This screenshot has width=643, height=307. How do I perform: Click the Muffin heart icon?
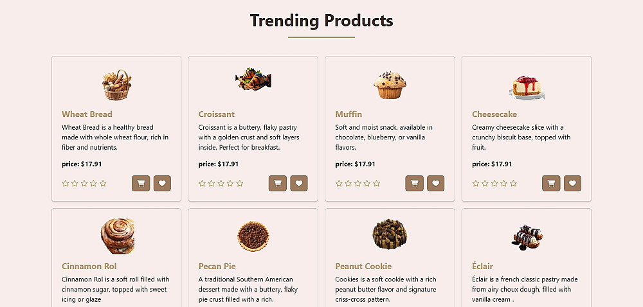point(436,183)
